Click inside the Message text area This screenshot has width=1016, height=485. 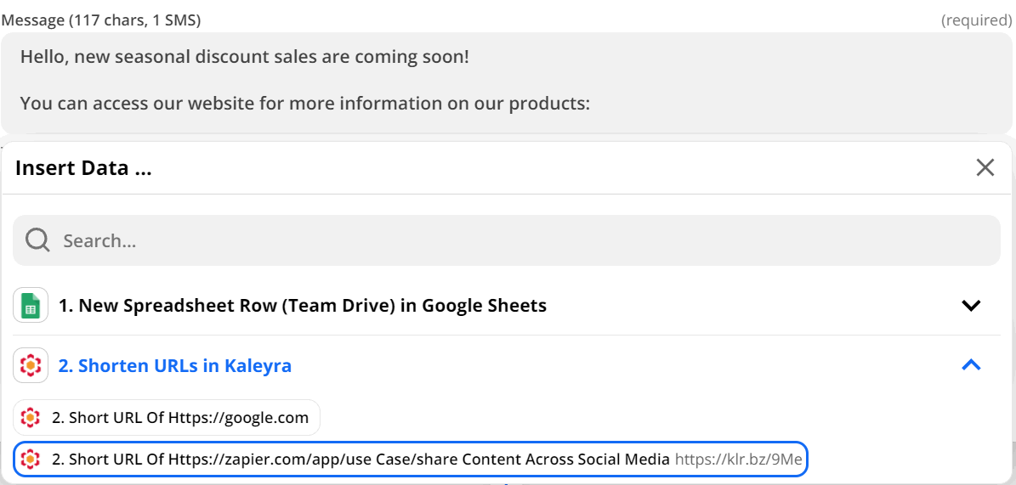506,83
